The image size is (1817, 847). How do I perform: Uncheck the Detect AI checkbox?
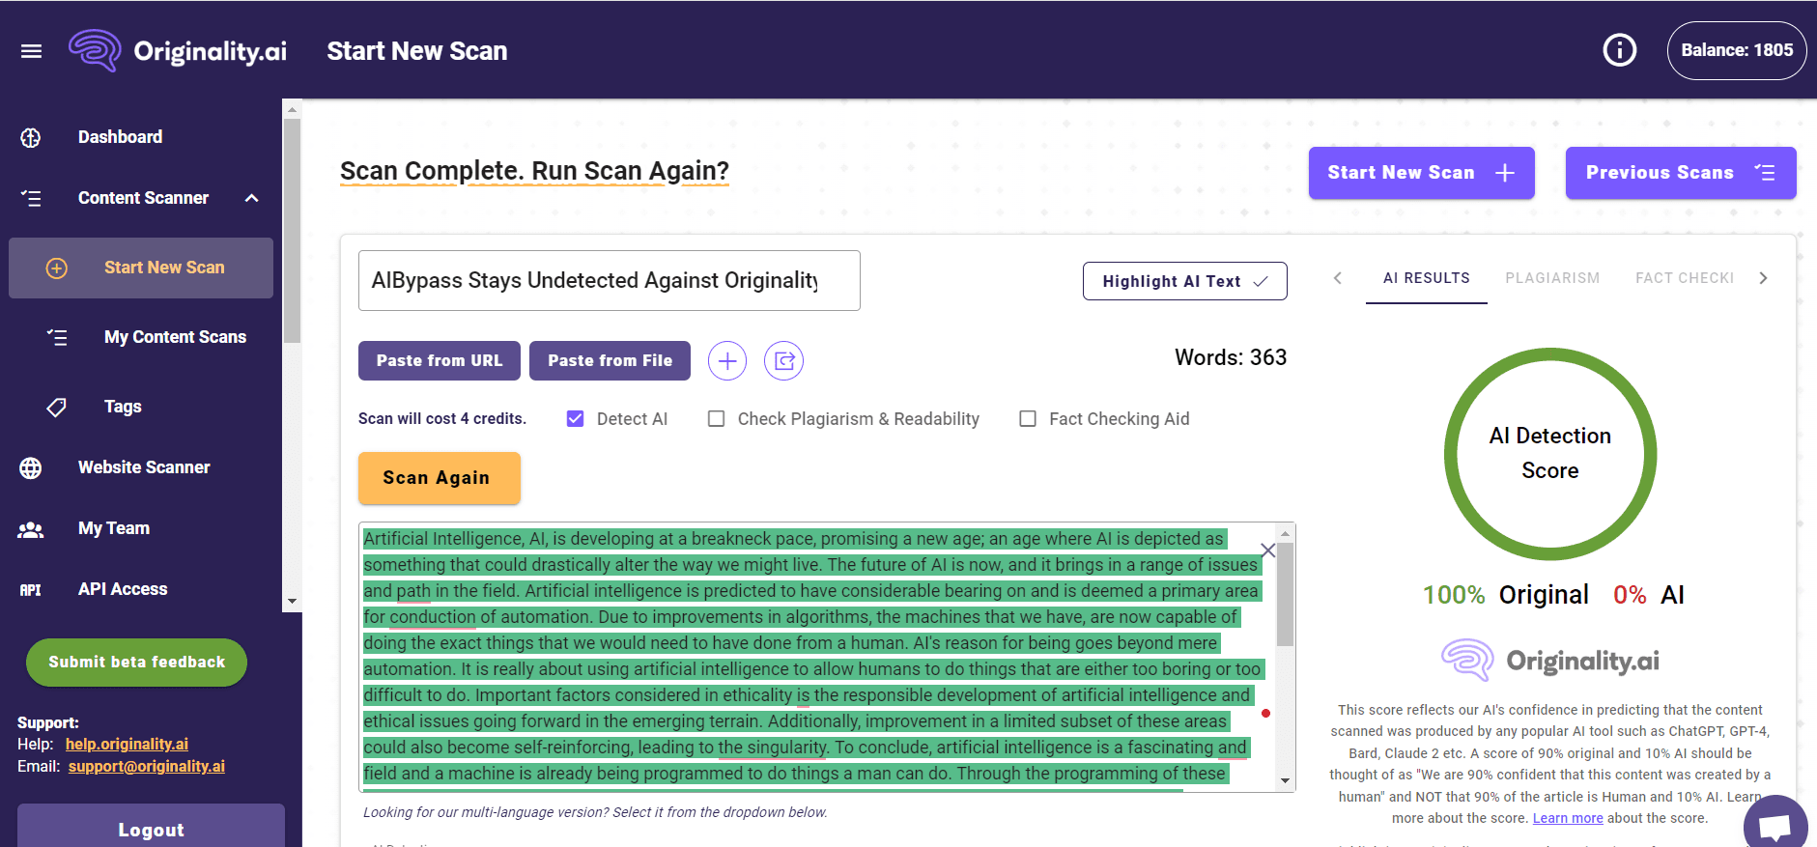click(576, 419)
